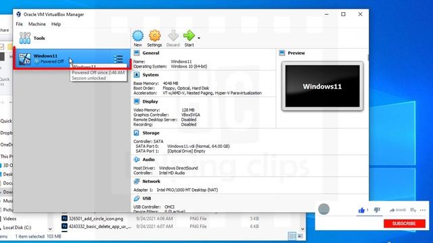Select the 4243332_basic_delete_app_ux file in Explorer
433x243 pixels.
(100, 226)
